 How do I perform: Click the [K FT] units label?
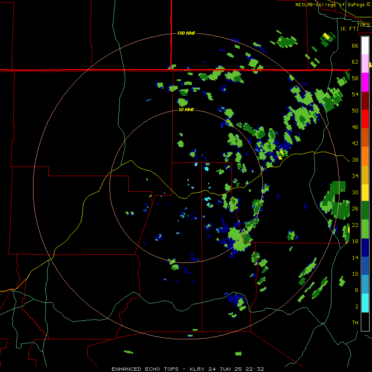[349, 29]
